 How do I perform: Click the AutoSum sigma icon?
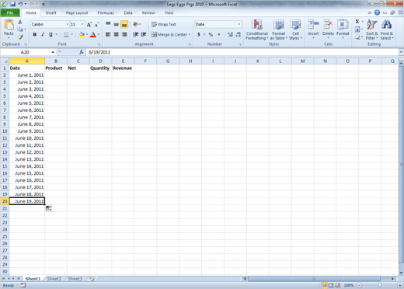pos(357,22)
